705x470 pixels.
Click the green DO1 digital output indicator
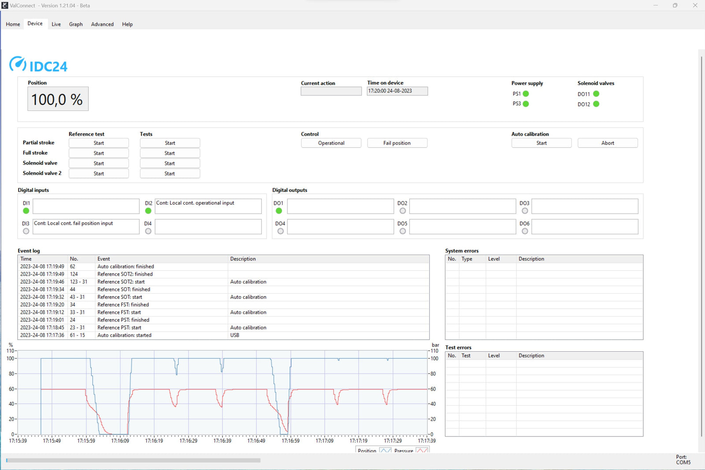(x=278, y=211)
